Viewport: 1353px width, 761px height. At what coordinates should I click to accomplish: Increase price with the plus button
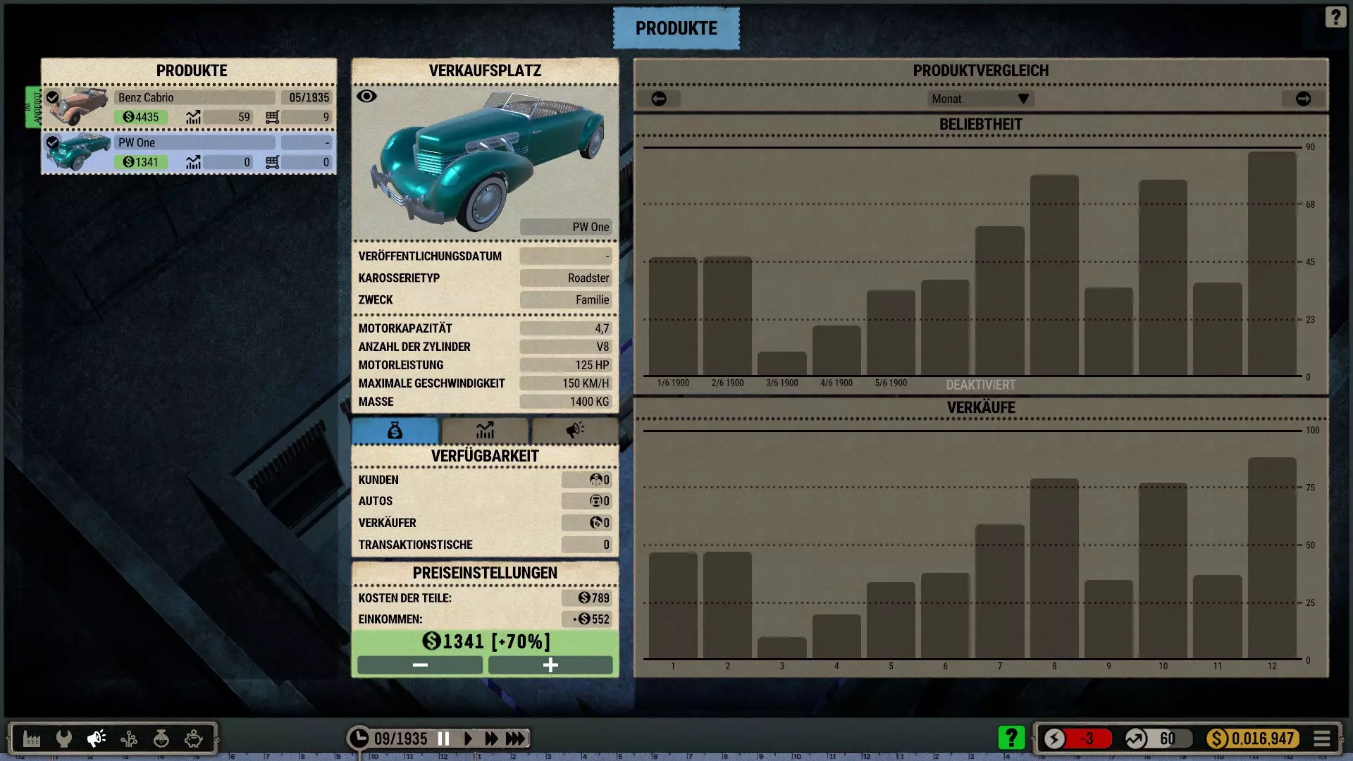pos(550,664)
